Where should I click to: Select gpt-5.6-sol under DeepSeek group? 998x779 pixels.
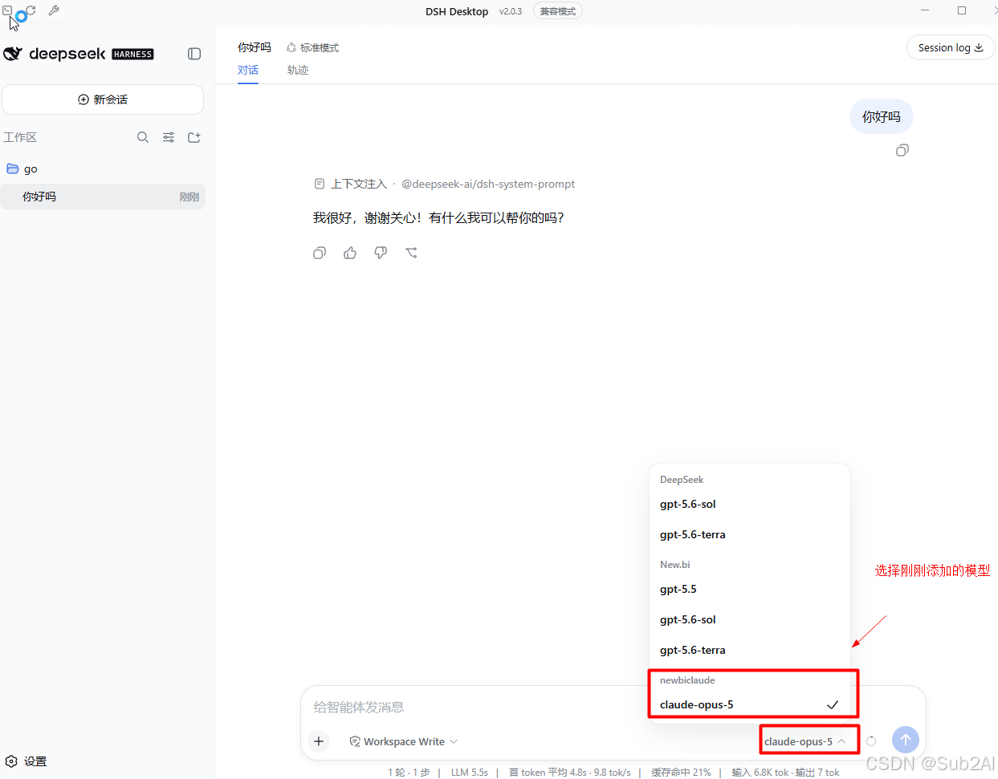click(749, 505)
